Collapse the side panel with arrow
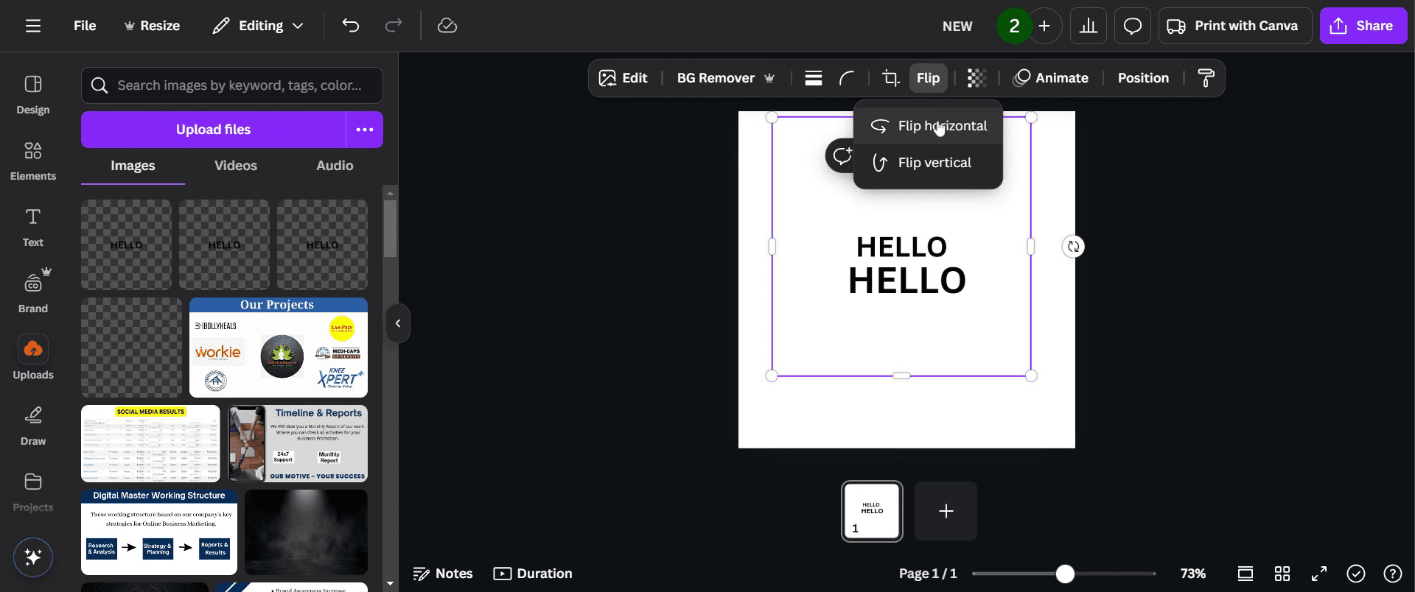This screenshot has height=592, width=1415. (398, 323)
